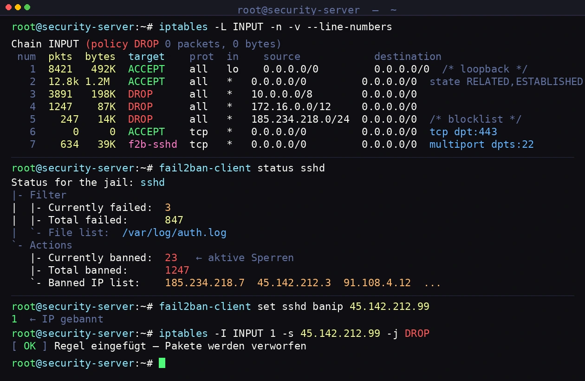
Task: Click the 'source' column header
Action: click(282, 57)
